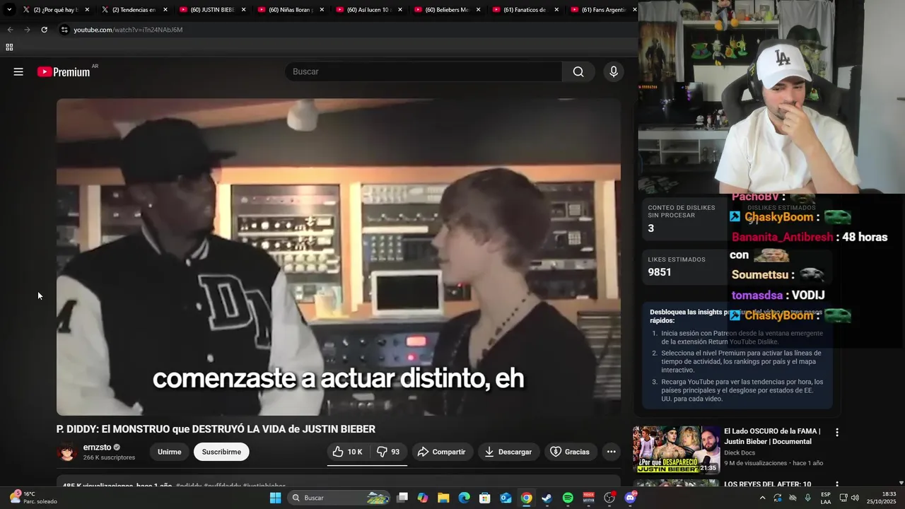This screenshot has height=509, width=905.
Task: Join the channel with Unirme
Action: click(169, 452)
